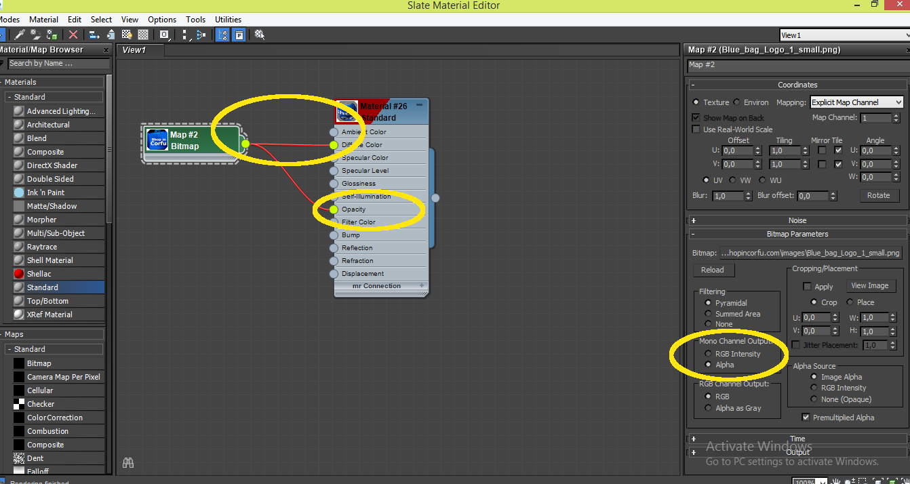Toggle the Parameter Editor toolbar icon
The height and width of the screenshot is (484, 910).
[239, 35]
